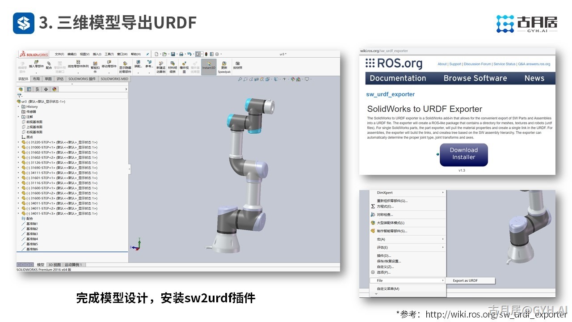Open the ConfigurationManager tab icon
572x322 pixels.
point(38,89)
